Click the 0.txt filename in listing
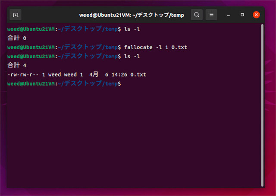The width and height of the screenshot is (276, 196). (138, 75)
